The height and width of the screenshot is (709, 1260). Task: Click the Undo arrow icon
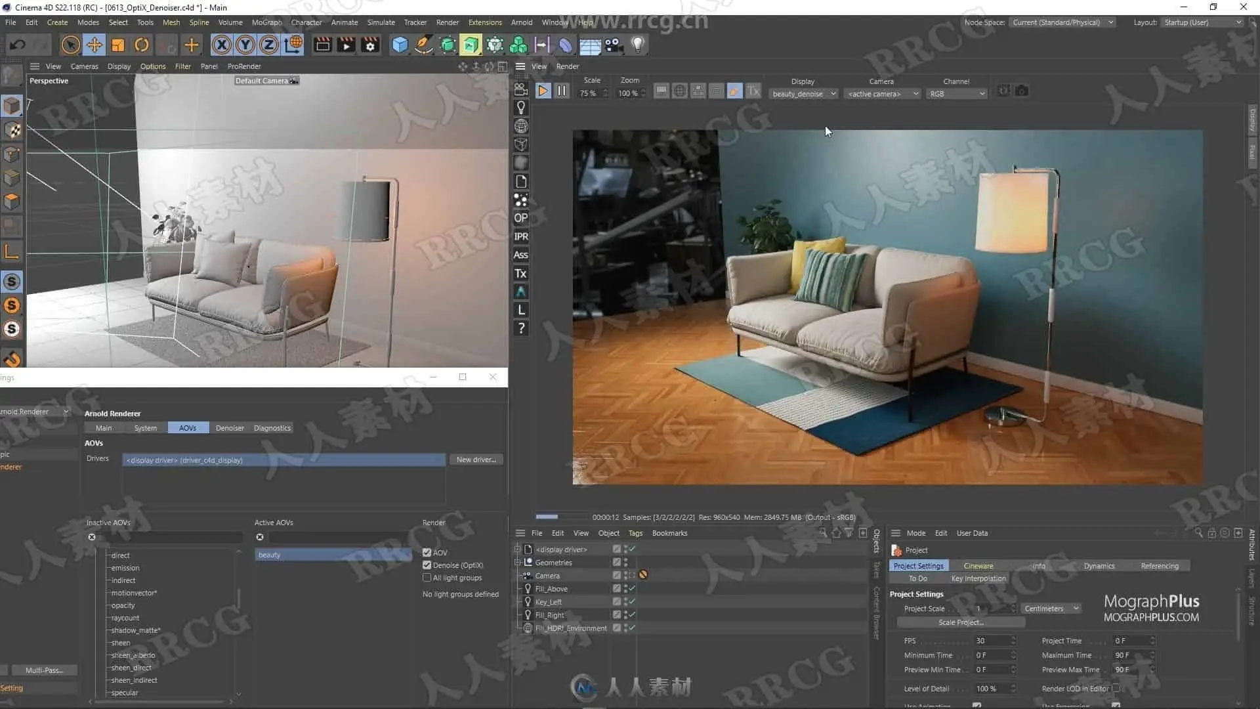click(x=18, y=45)
